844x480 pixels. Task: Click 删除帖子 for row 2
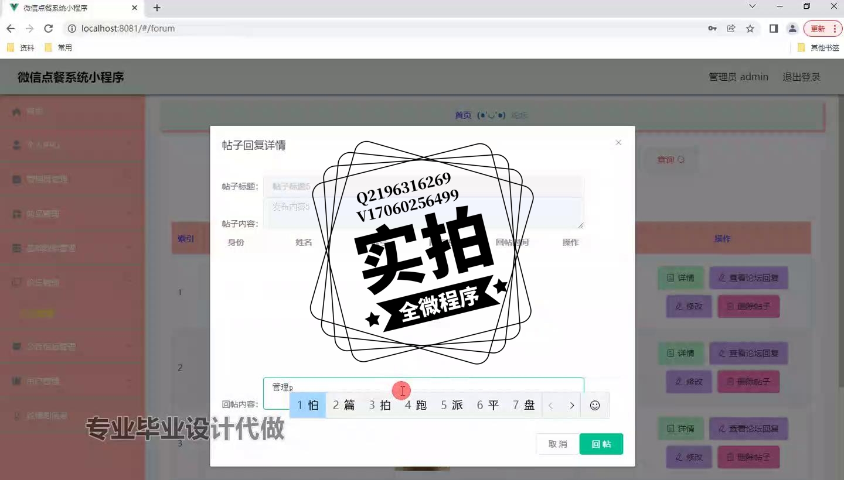point(749,382)
